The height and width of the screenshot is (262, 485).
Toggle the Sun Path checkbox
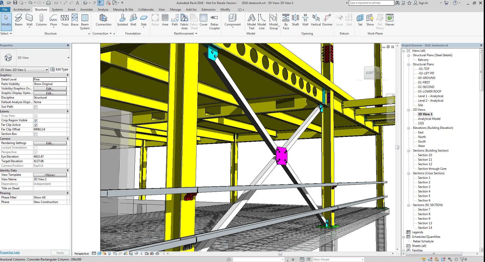coord(36,107)
